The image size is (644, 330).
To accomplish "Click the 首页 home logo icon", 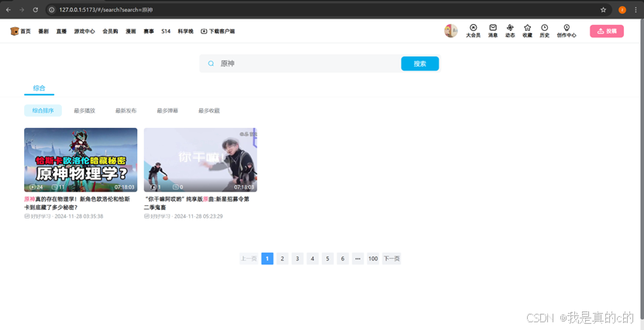I will coord(15,31).
